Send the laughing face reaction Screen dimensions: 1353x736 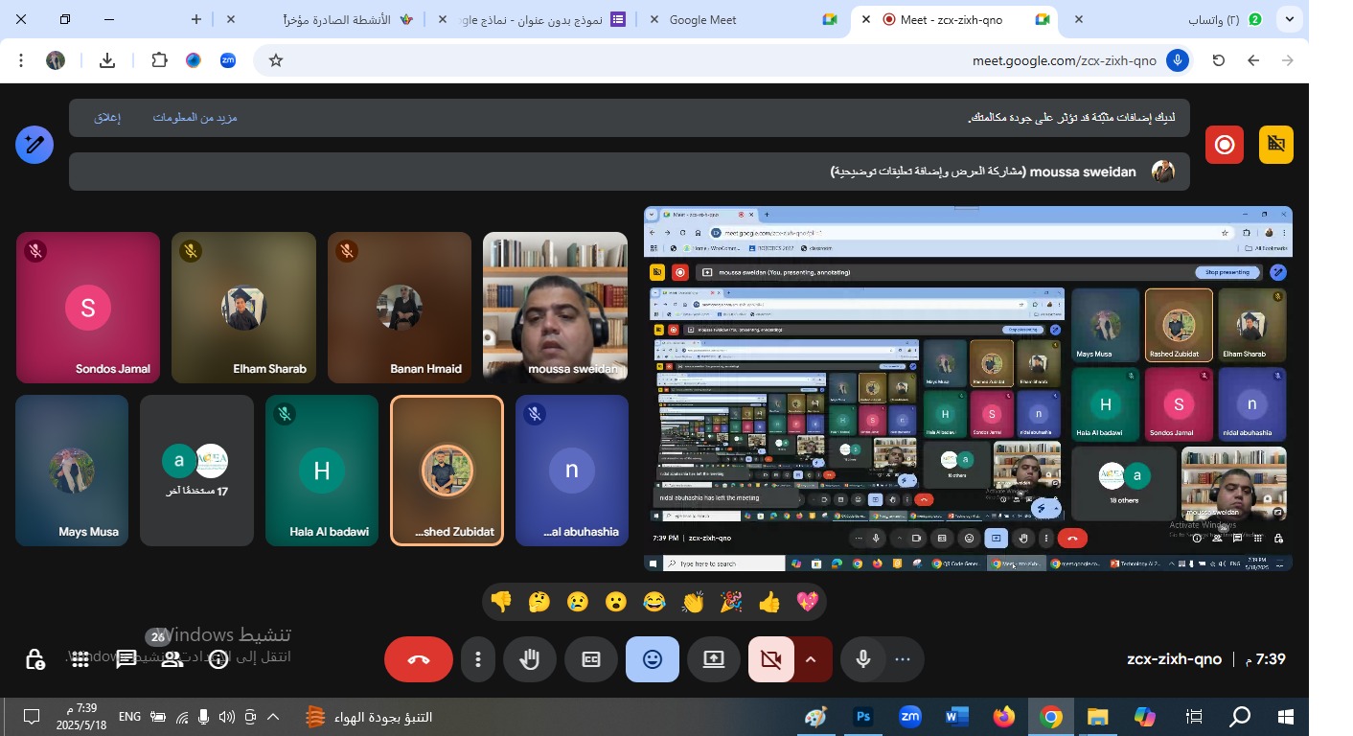tap(654, 602)
